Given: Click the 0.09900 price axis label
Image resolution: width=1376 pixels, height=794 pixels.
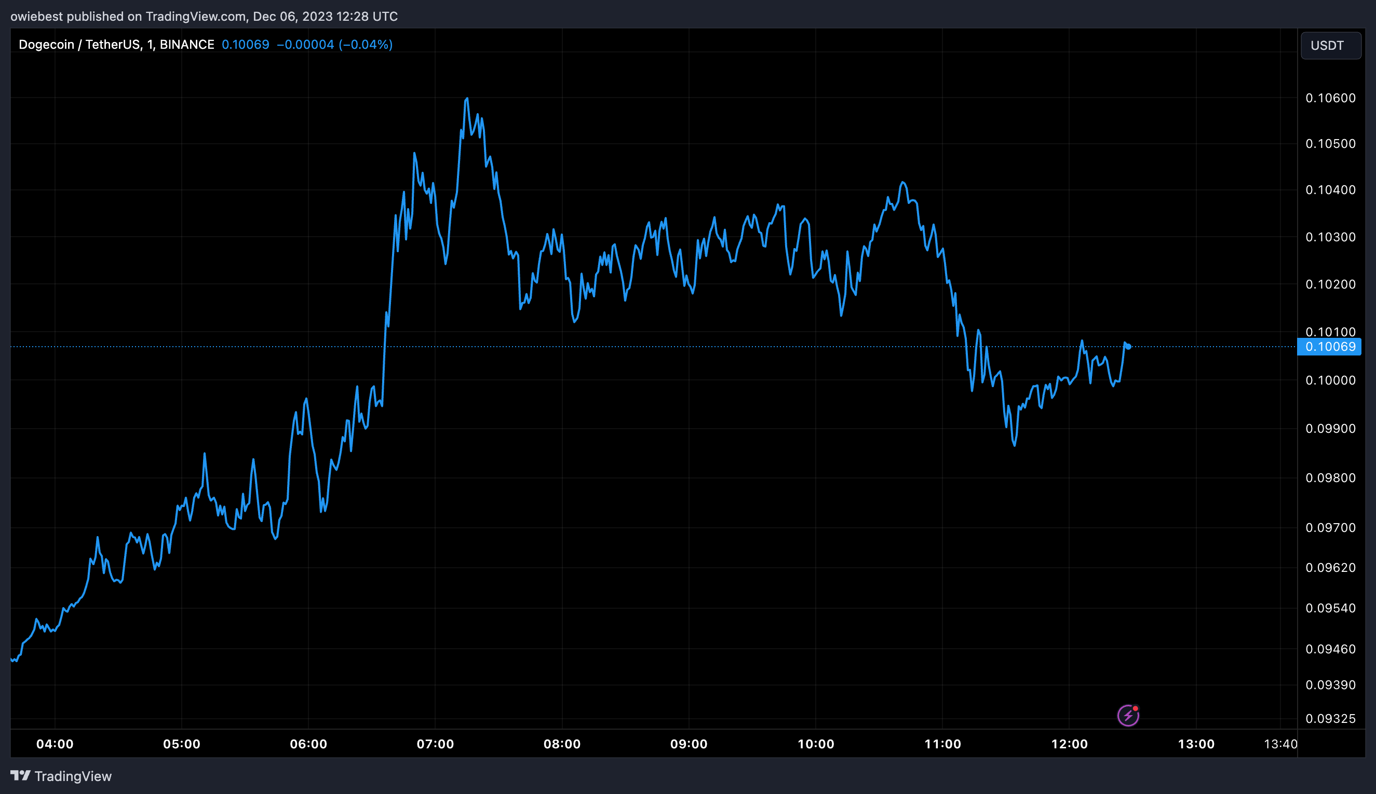Looking at the screenshot, I should click(1330, 429).
